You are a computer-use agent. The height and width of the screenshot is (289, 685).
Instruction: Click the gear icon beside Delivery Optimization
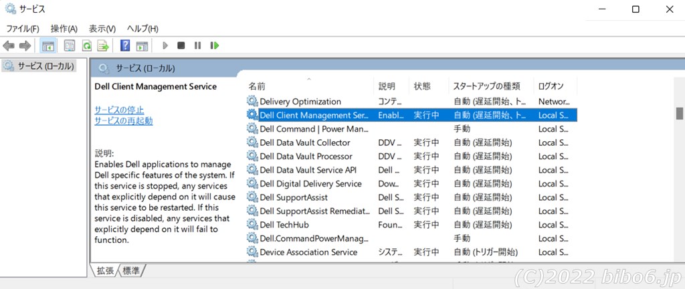point(252,101)
